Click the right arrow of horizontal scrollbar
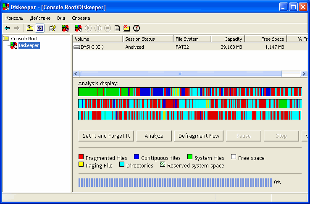Viewport: 310px width, 204px height. pos(304,73)
